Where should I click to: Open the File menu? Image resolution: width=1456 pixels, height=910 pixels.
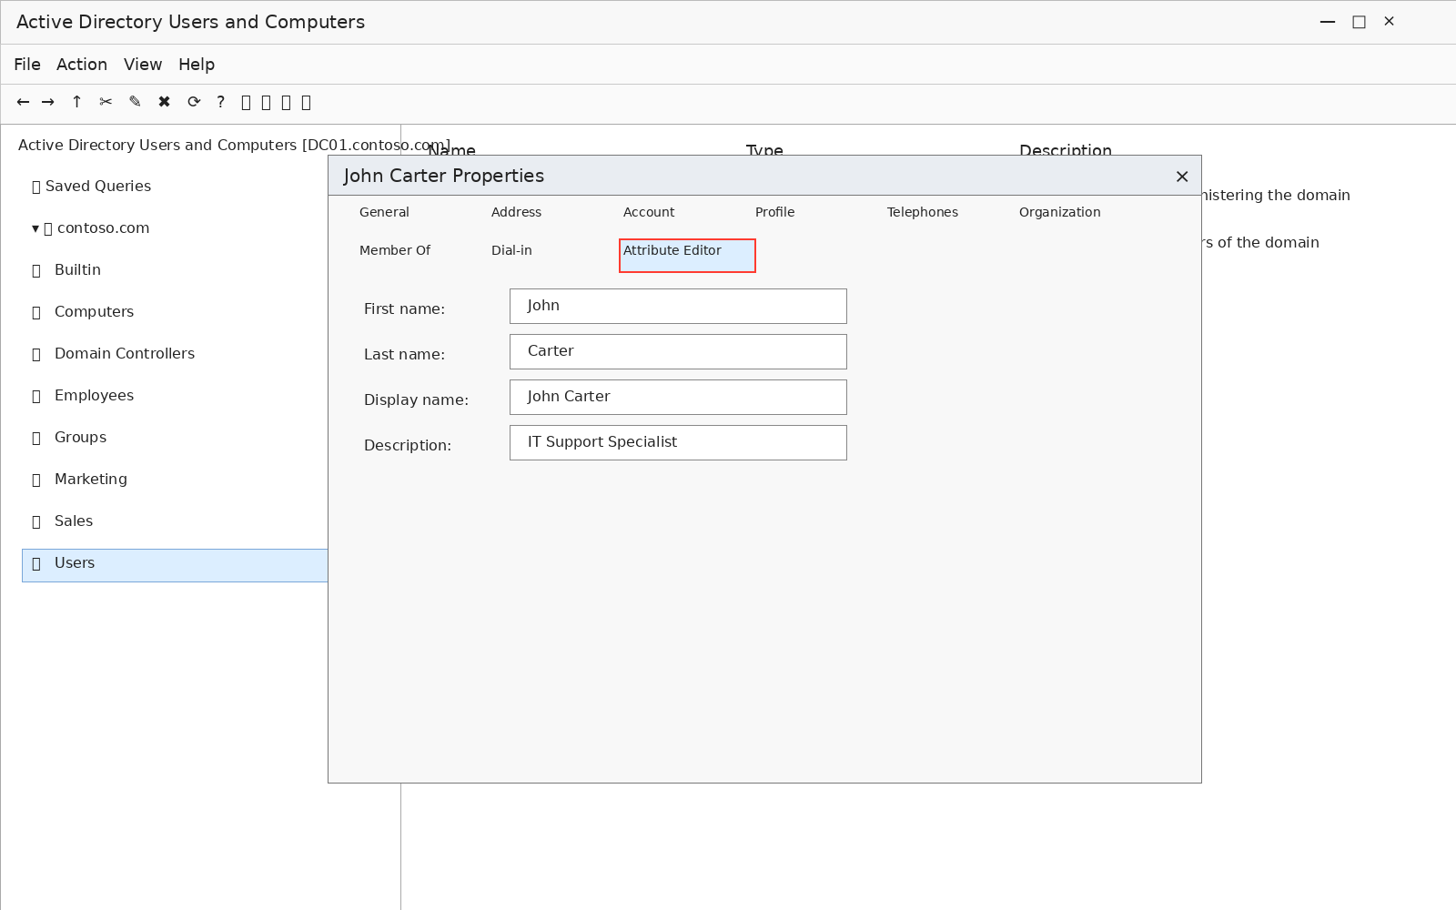tap(27, 65)
